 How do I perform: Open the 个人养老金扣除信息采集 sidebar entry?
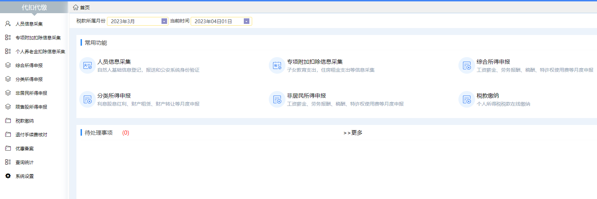[x=40, y=52]
